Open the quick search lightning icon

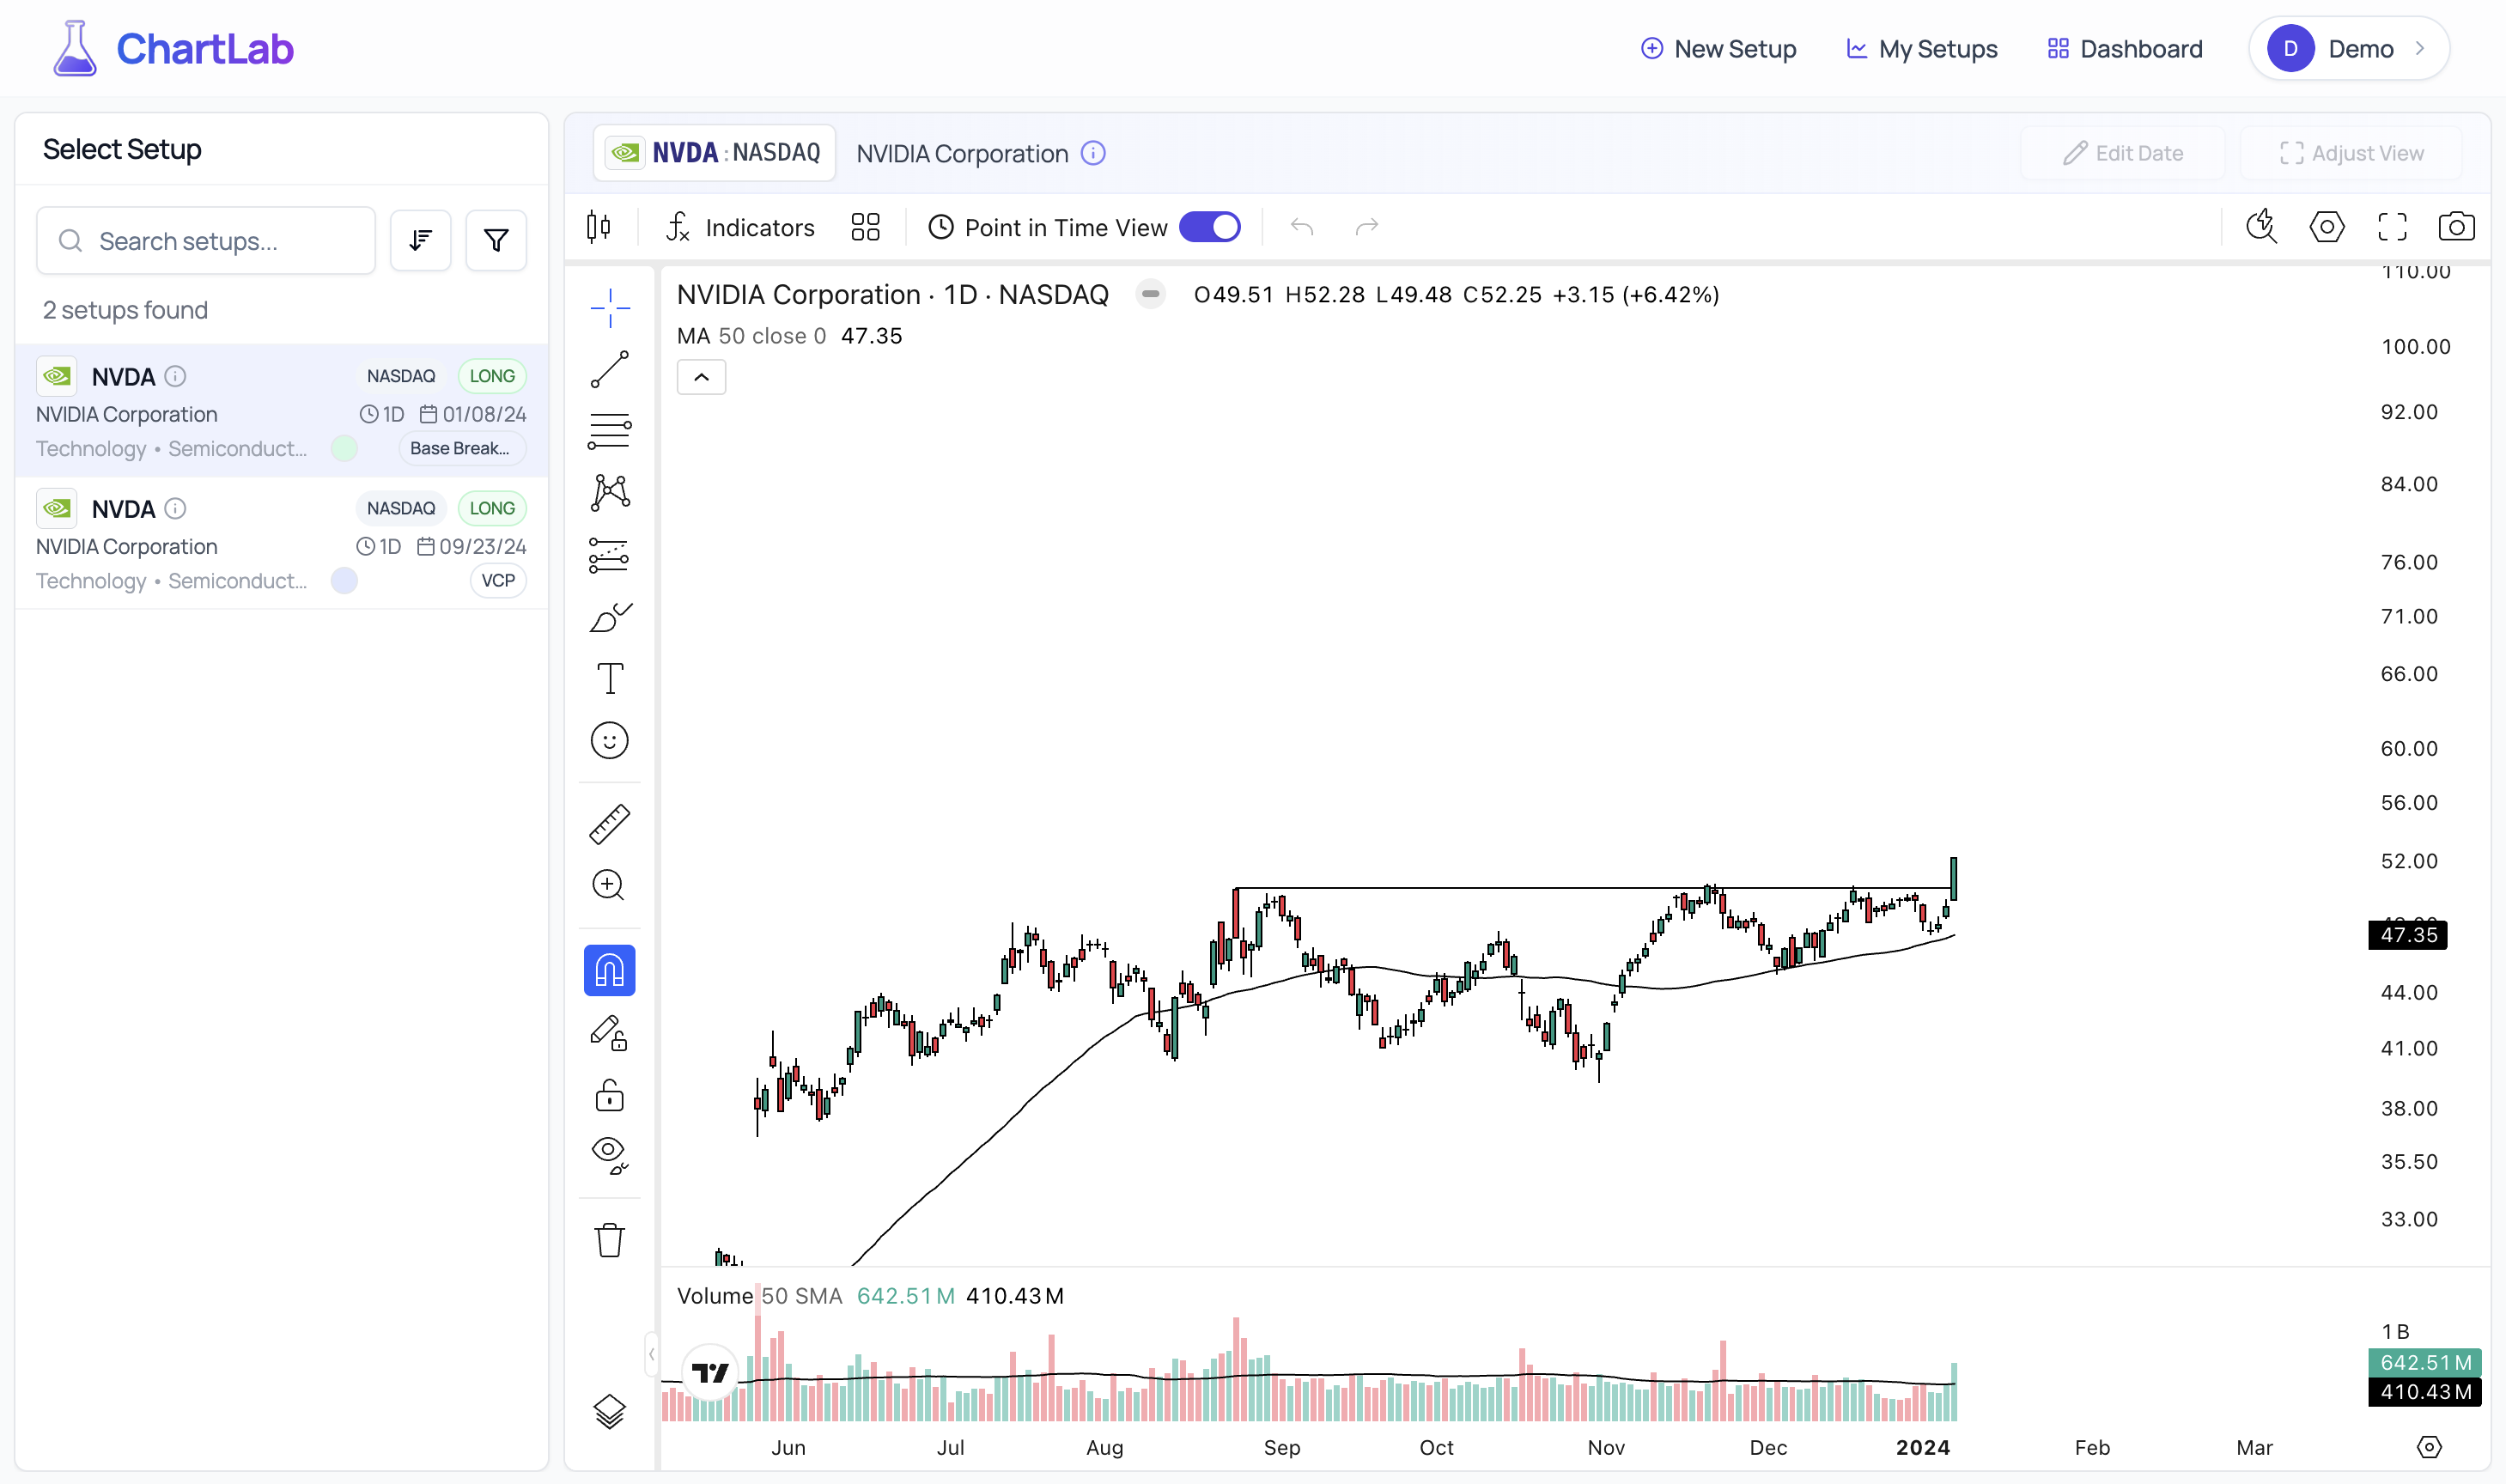tap(2261, 227)
